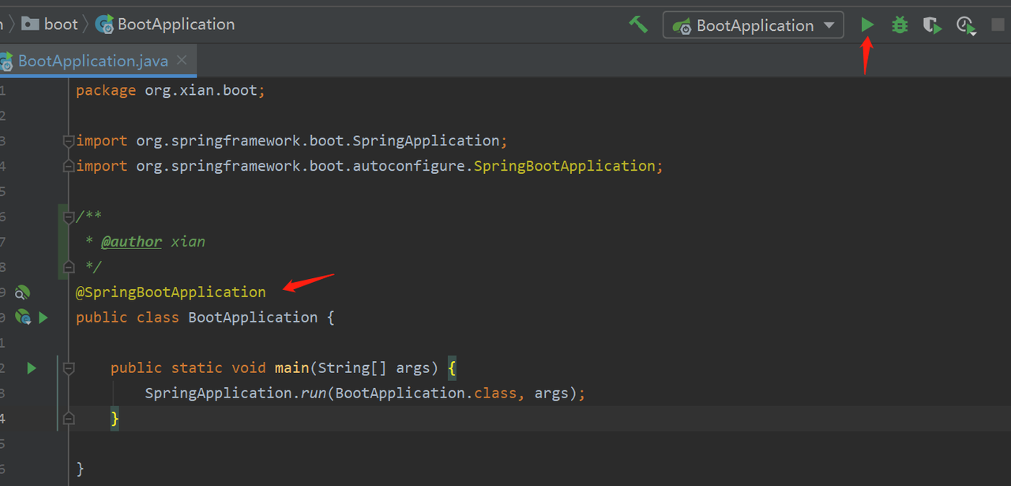
Task: Select the BootApplication.java editor tab
Action: pos(92,61)
